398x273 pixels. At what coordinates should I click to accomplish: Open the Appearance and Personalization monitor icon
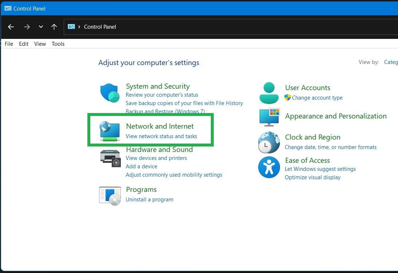(269, 117)
